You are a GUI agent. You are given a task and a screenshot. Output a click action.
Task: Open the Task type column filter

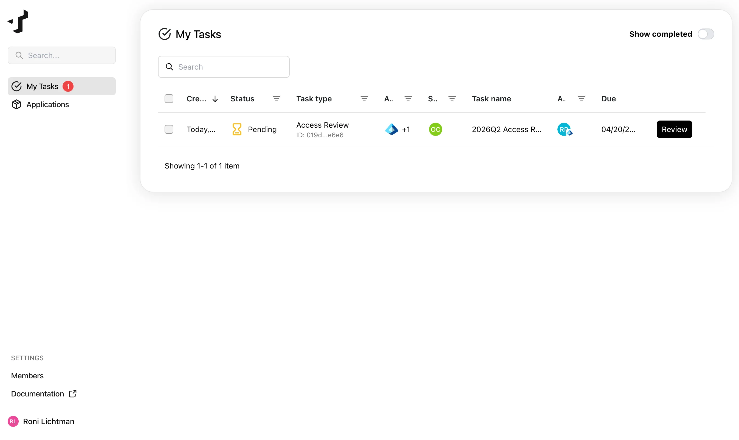tap(364, 99)
